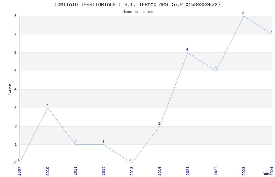
Task: Click the 2010 year label on x-axis
Action: point(48,171)
